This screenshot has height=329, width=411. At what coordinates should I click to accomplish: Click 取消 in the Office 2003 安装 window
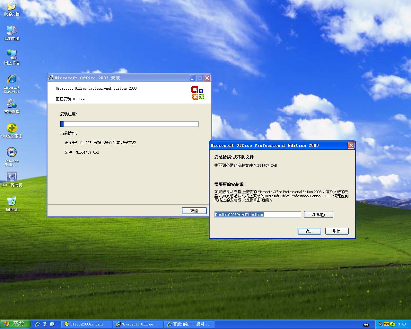[x=194, y=211]
